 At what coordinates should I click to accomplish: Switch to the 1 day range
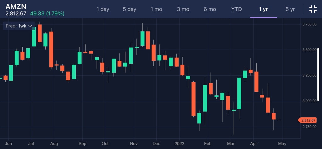(103, 9)
